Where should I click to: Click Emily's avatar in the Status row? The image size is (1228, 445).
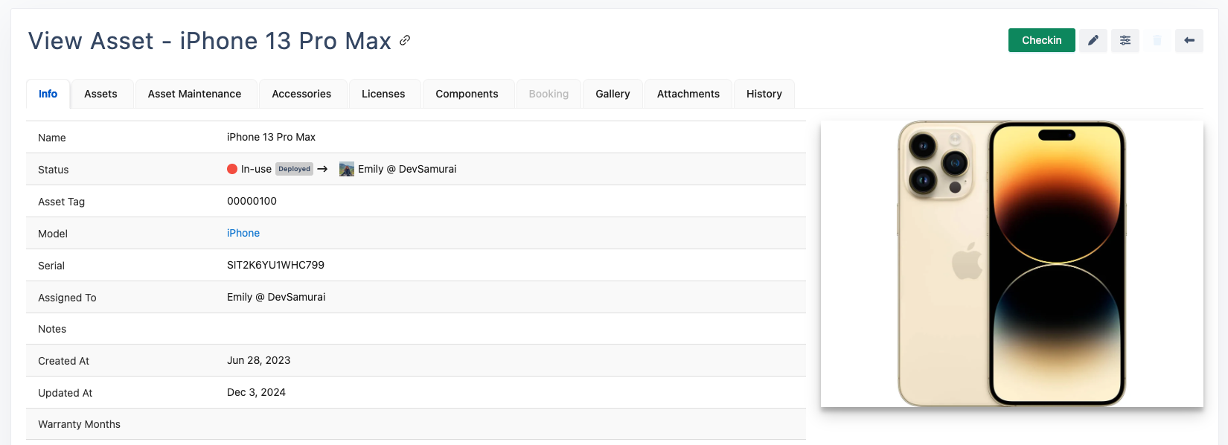[346, 169]
